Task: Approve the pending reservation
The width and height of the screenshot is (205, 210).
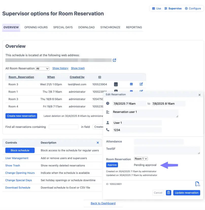Action: tap(112, 165)
